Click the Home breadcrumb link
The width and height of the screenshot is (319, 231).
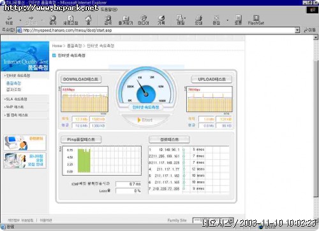[x=57, y=46]
